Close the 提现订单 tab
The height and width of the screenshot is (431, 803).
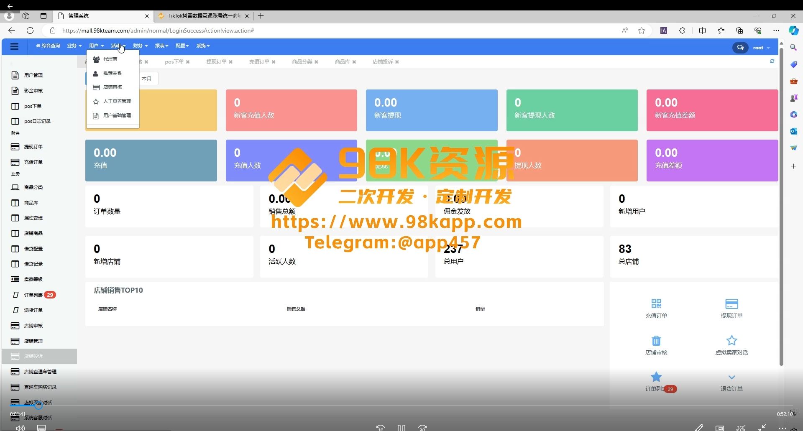(231, 62)
